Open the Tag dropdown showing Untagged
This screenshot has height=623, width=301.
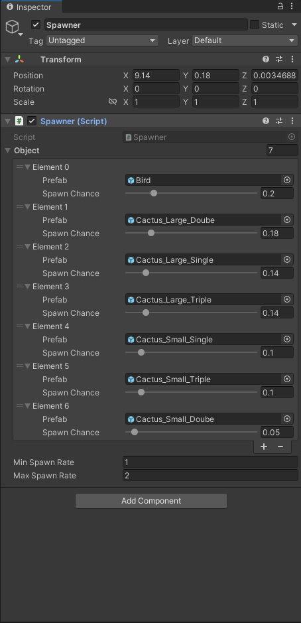103,40
